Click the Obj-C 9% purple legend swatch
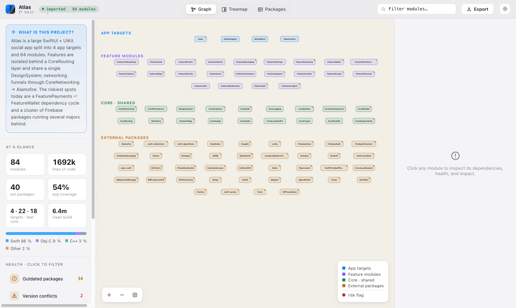 37,241
